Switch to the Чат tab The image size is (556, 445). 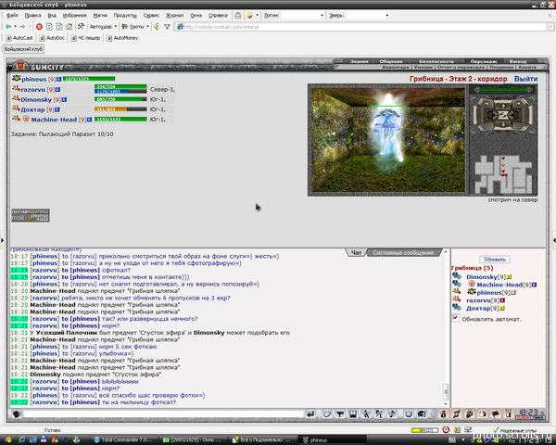click(x=356, y=252)
